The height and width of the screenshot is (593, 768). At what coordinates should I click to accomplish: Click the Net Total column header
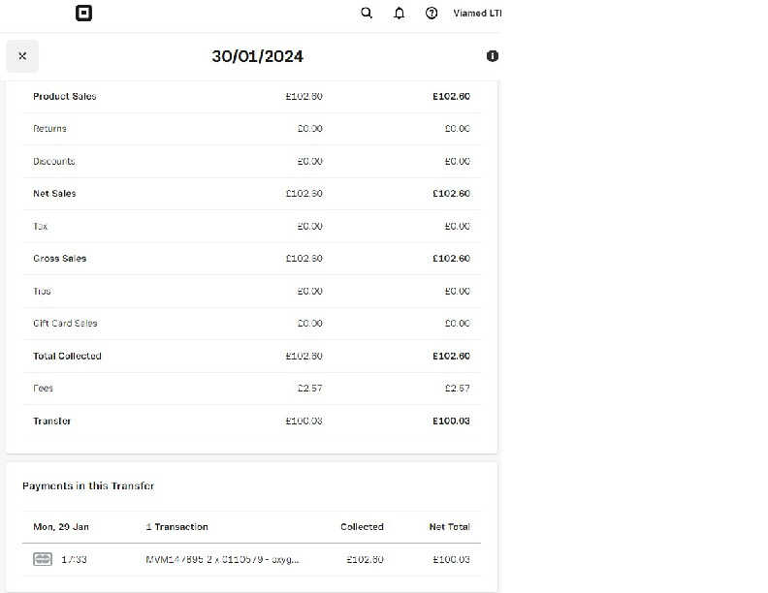[449, 527]
